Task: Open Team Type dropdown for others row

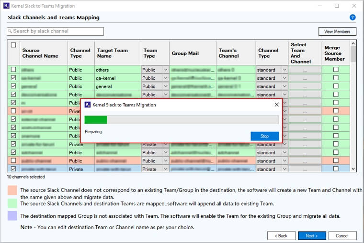Action: pos(166,70)
